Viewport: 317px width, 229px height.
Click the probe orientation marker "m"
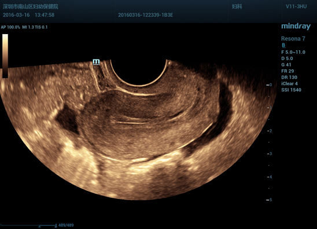pos(96,62)
